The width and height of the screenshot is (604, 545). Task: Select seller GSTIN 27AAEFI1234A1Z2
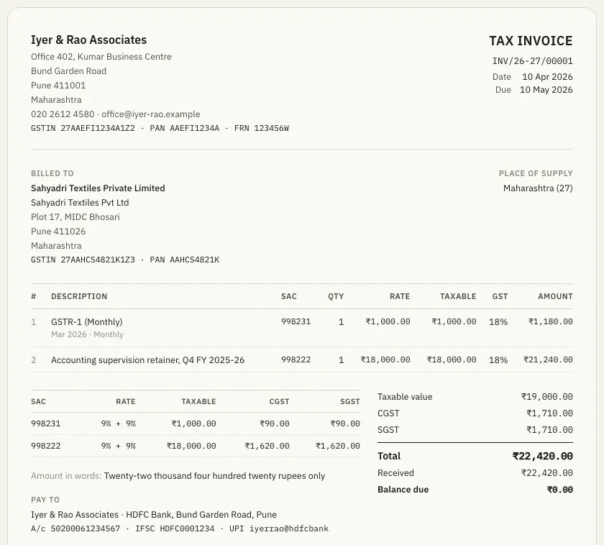83,128
